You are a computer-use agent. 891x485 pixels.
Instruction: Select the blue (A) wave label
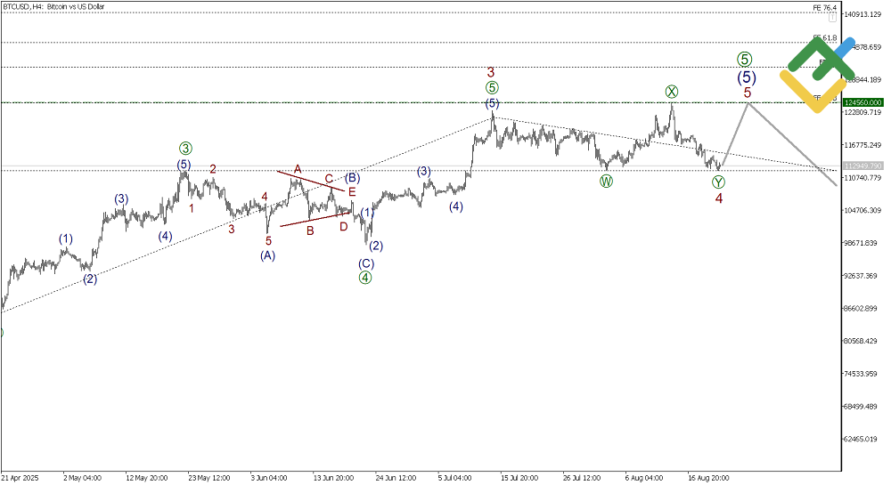(x=267, y=255)
